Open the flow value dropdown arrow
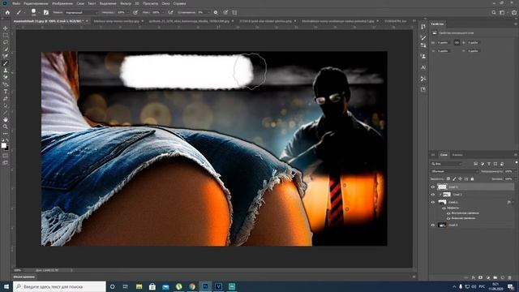The height and width of the screenshot is (292, 519). (x=163, y=12)
